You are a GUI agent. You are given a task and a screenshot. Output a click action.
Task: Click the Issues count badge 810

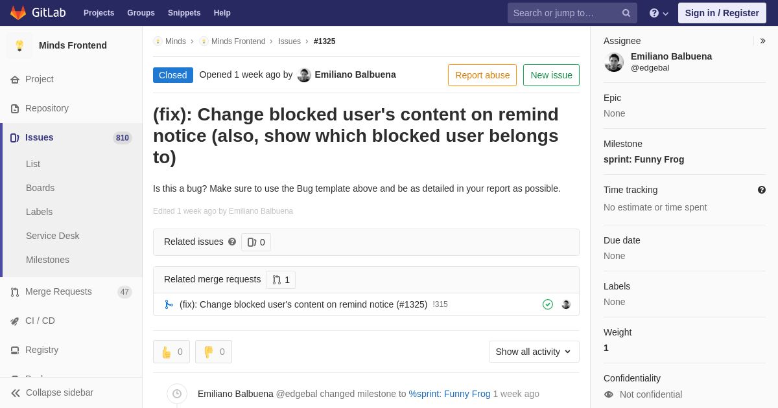tap(123, 138)
